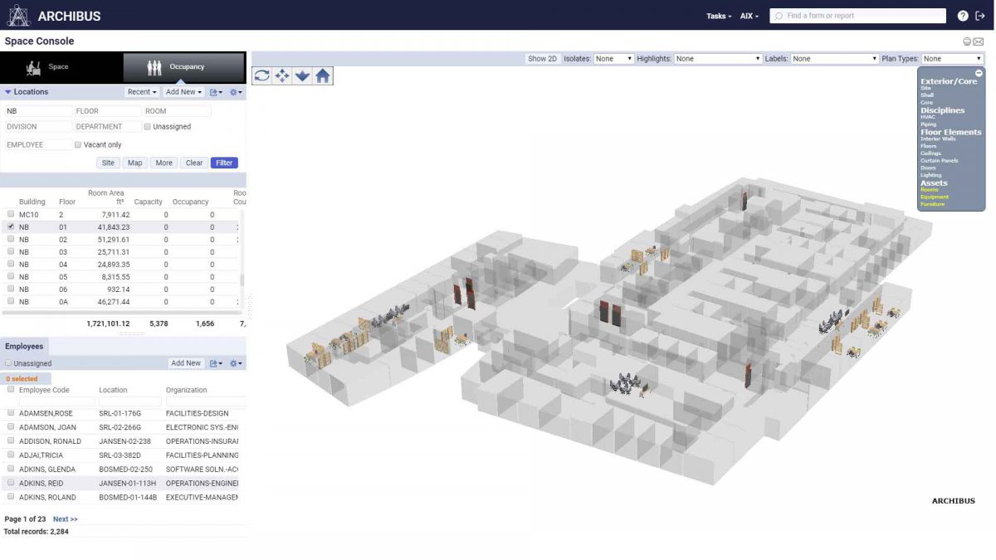Click the Clear button

(194, 163)
